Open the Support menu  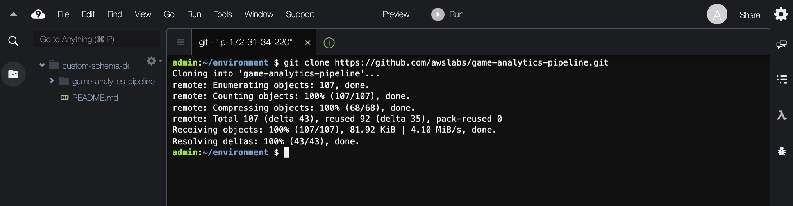point(300,14)
